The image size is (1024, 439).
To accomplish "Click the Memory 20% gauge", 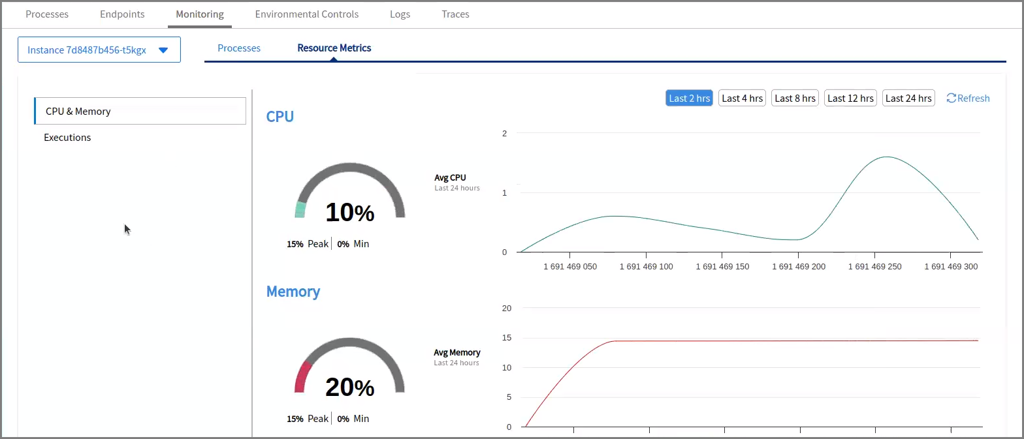I will pyautogui.click(x=350, y=371).
